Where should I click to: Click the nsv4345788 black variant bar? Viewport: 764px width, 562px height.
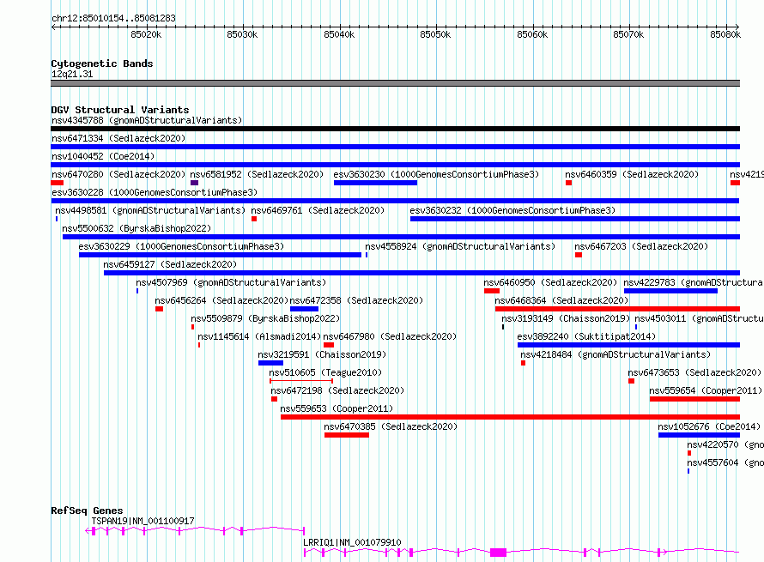[395, 129]
